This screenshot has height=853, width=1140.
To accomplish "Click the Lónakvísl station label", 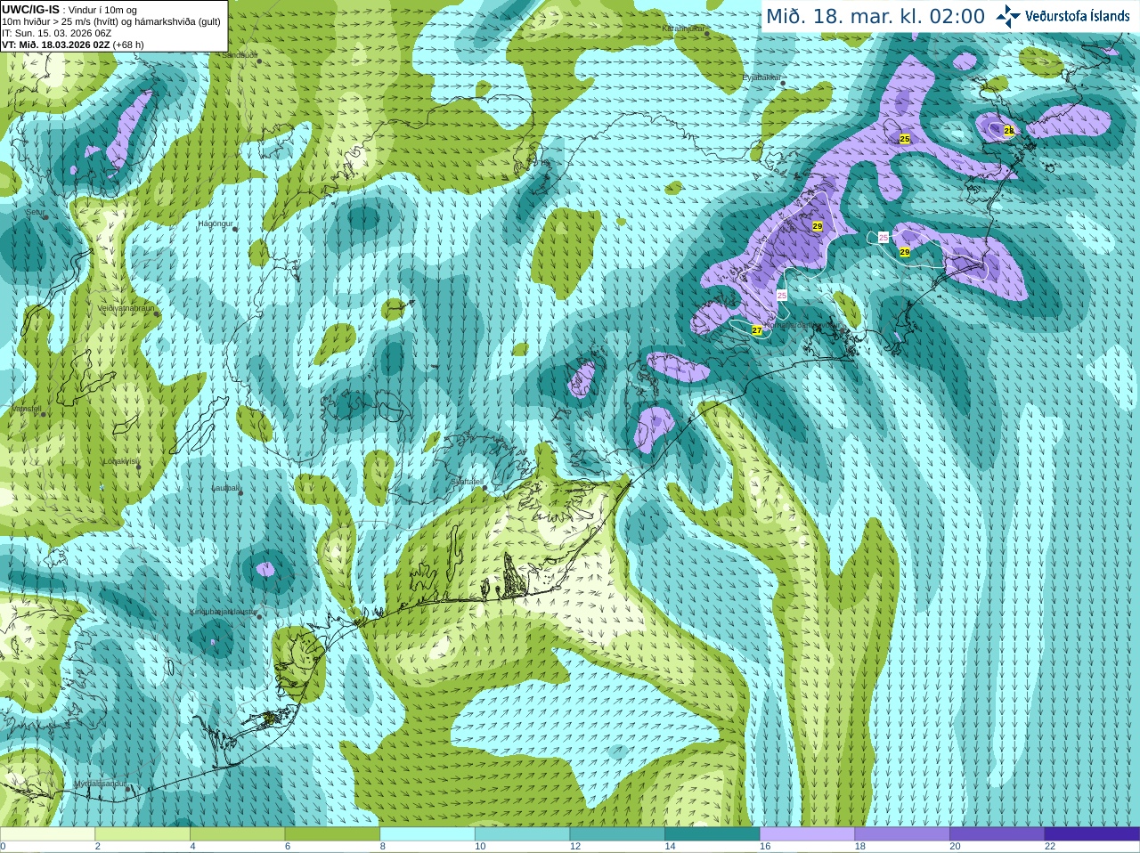I will click(121, 461).
